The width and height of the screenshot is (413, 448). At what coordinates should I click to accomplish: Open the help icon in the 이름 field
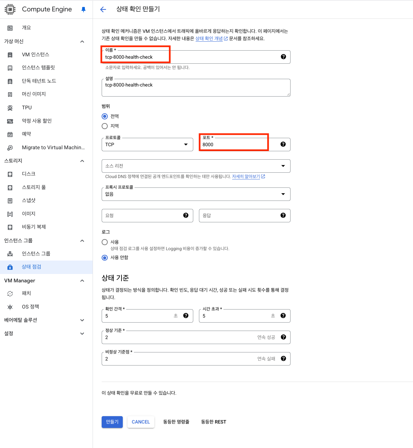[x=283, y=57]
